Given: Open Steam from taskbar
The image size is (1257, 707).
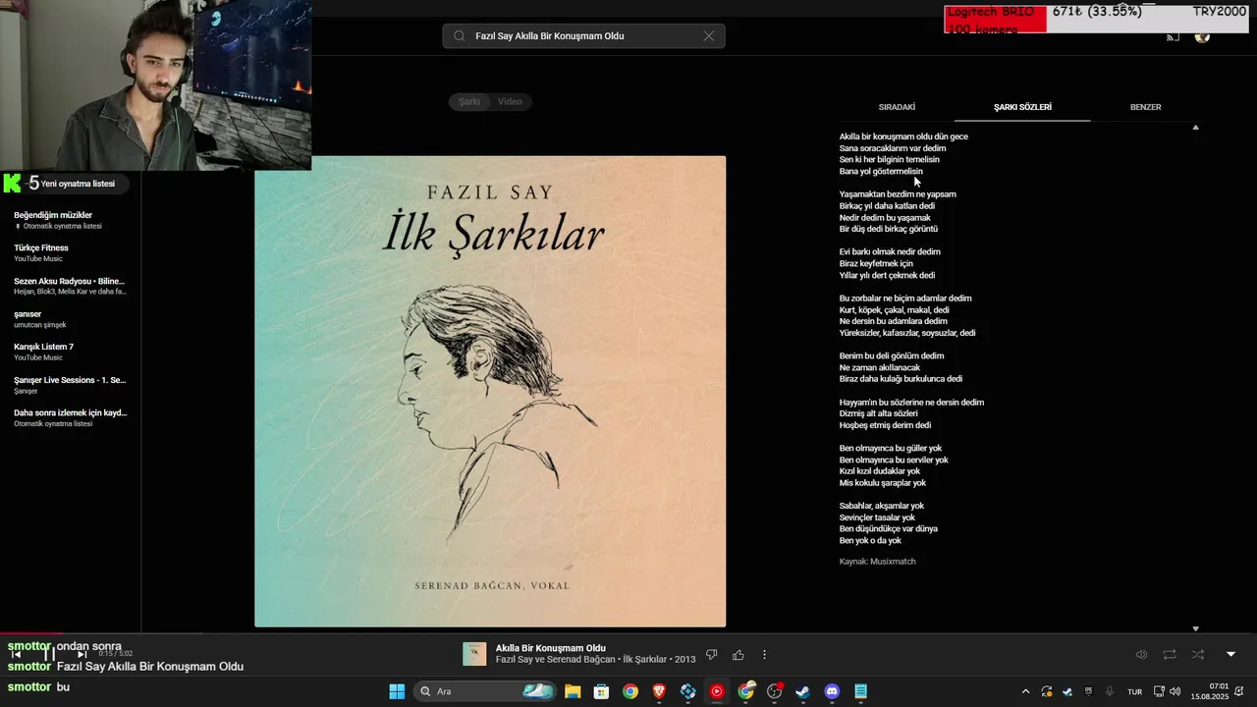Looking at the screenshot, I should click(803, 691).
